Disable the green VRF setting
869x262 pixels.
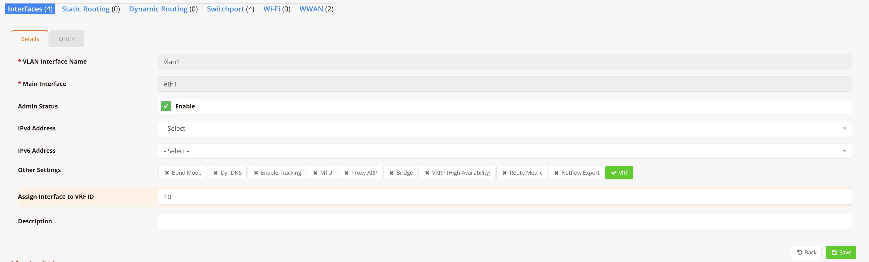pos(619,173)
